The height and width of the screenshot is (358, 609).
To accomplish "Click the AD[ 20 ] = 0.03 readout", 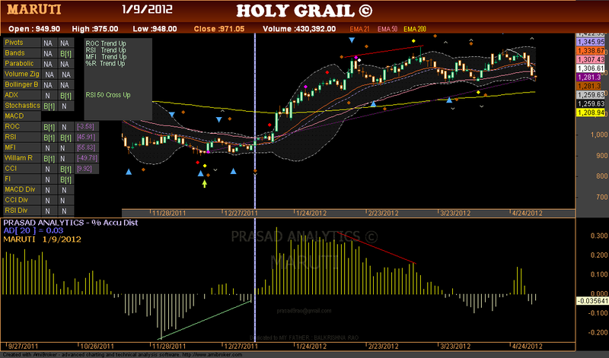I will coord(33,230).
